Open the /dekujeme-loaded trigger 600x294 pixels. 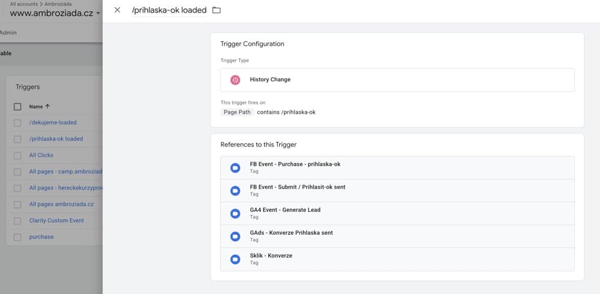pyautogui.click(x=53, y=123)
